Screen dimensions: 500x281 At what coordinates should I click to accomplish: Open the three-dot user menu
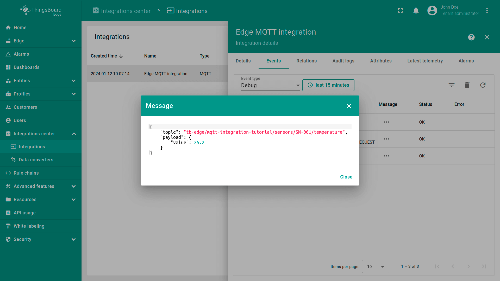click(x=487, y=11)
